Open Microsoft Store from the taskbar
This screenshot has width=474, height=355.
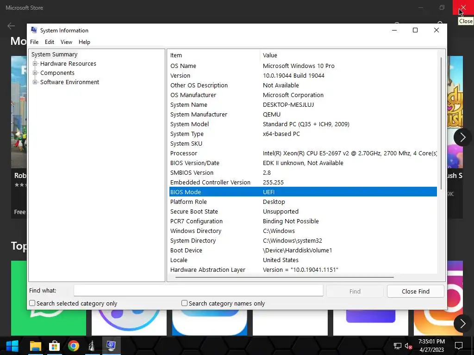click(55, 346)
